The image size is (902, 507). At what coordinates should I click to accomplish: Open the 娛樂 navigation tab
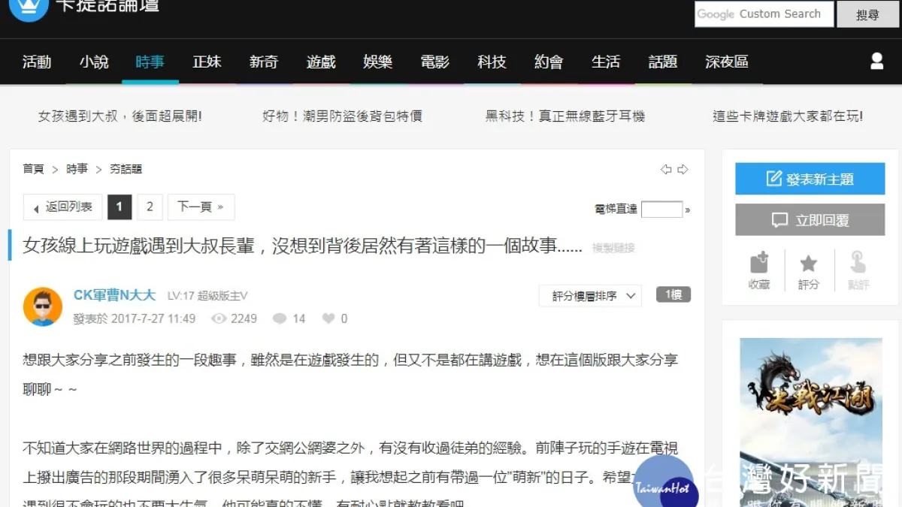(x=377, y=62)
